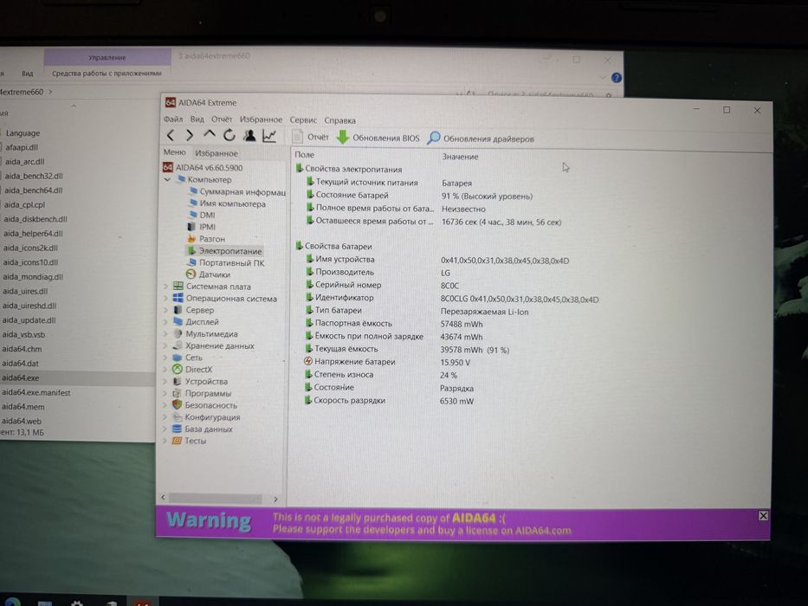
Task: Open the user profile toolbar icon
Action: point(249,136)
